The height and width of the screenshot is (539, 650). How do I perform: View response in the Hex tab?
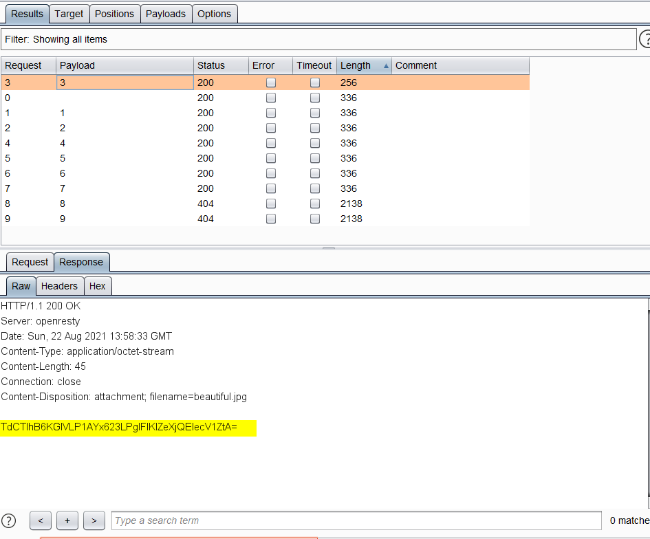click(97, 286)
